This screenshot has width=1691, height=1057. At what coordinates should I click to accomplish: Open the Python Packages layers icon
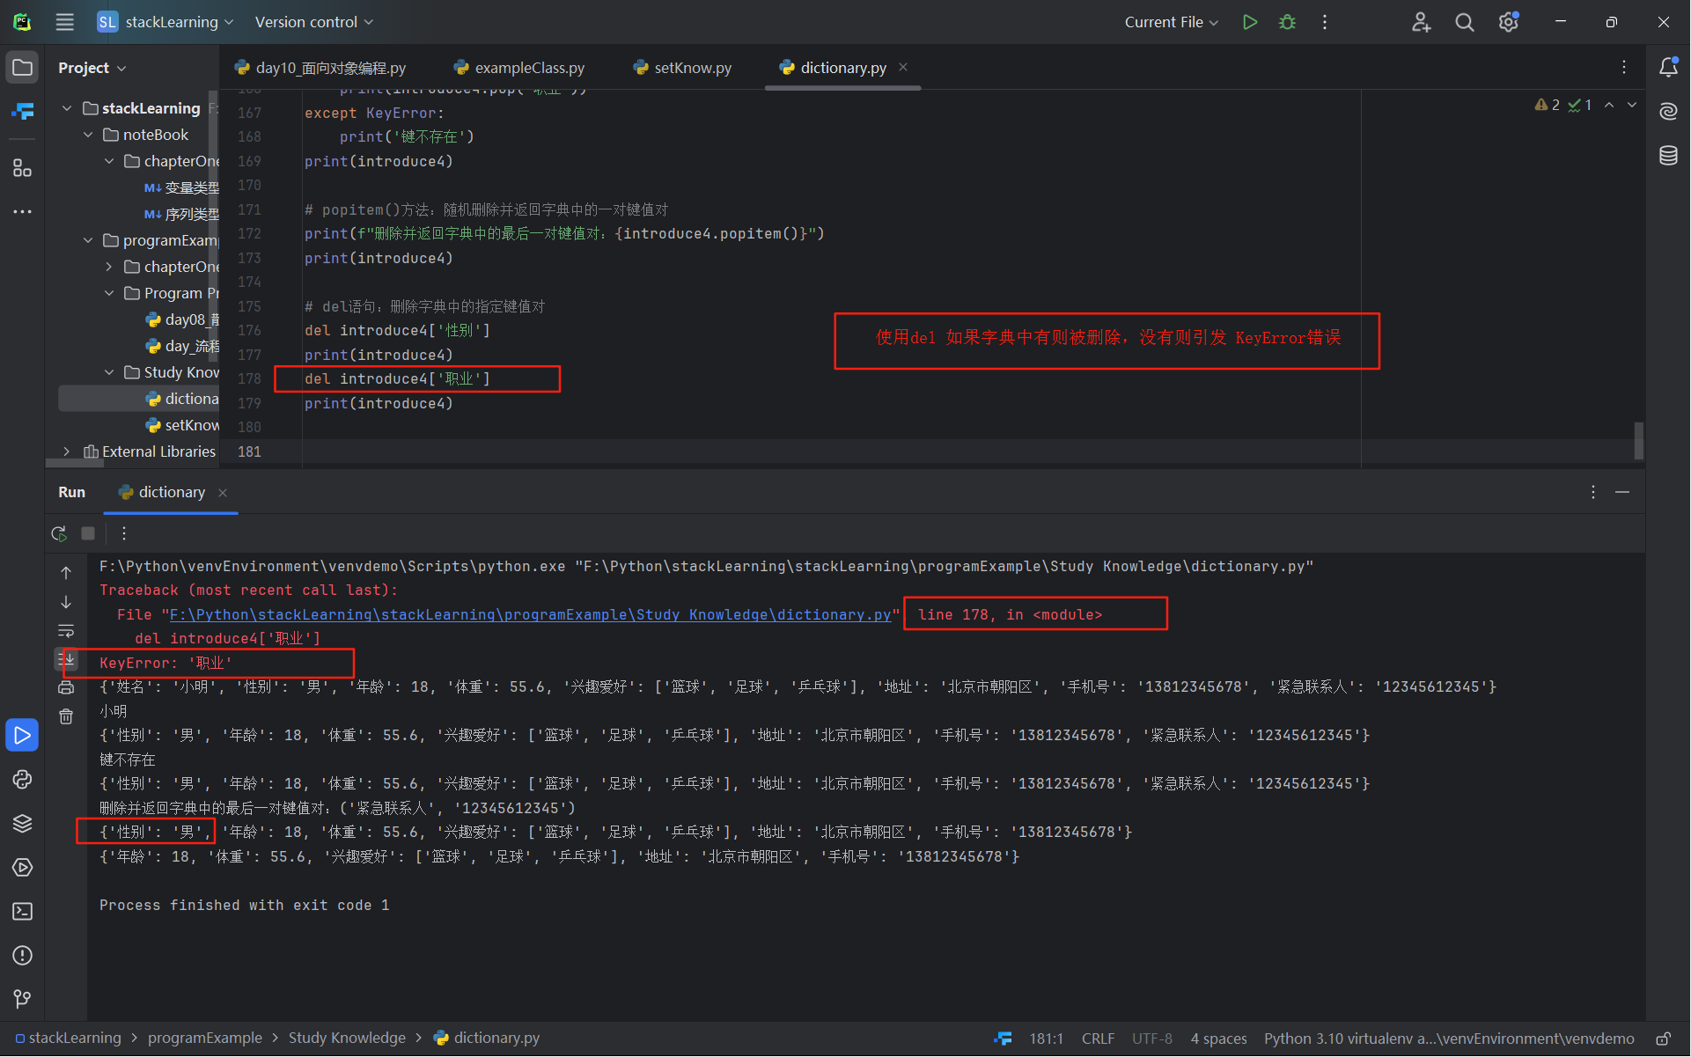click(x=22, y=824)
